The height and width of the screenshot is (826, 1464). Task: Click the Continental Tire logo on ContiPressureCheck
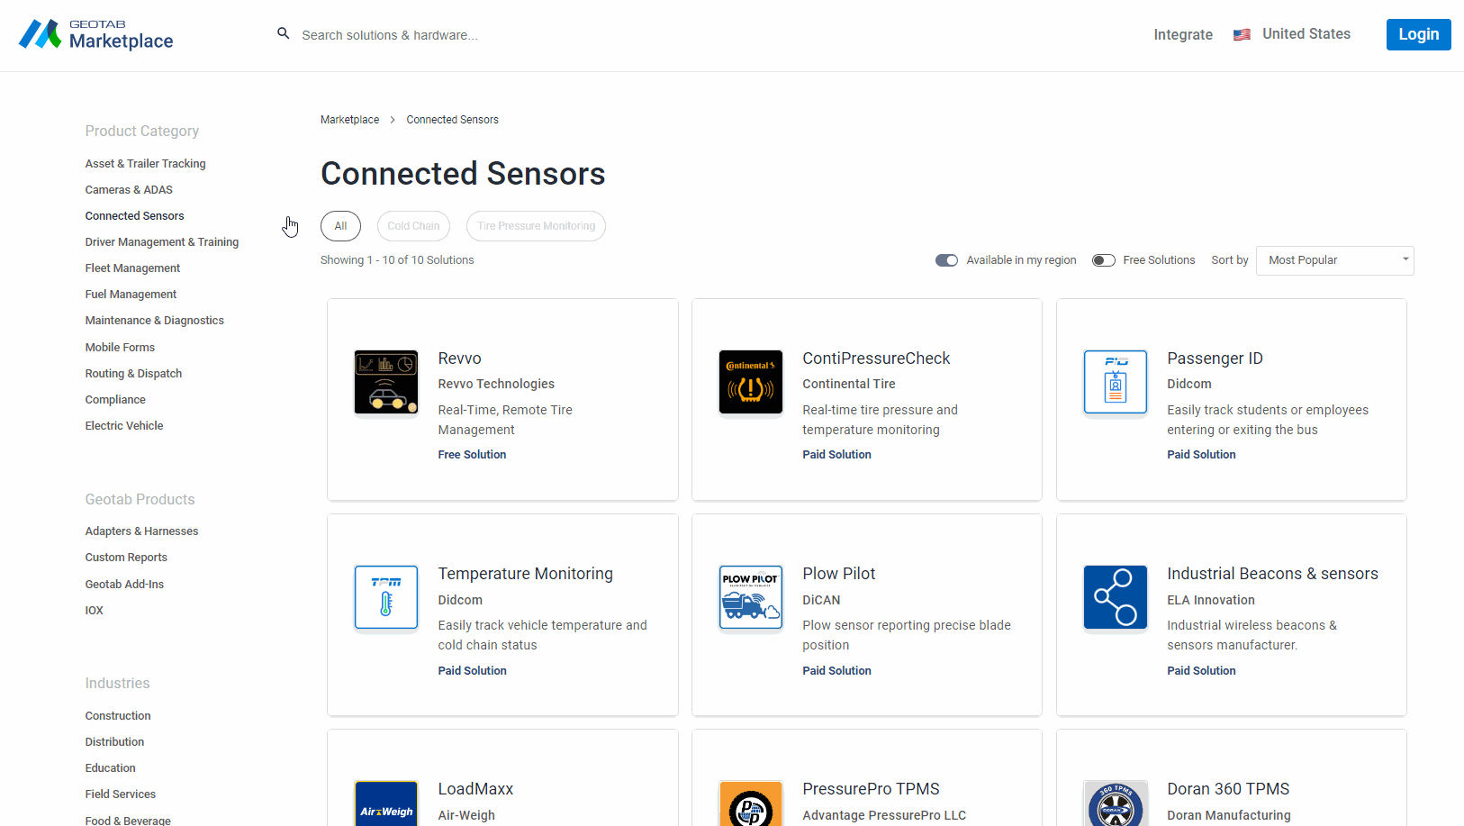[x=750, y=382]
